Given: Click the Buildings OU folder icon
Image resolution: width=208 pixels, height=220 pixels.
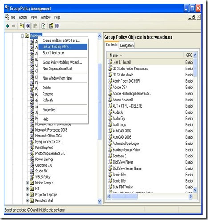Looking at the screenshot, I should (27, 36).
